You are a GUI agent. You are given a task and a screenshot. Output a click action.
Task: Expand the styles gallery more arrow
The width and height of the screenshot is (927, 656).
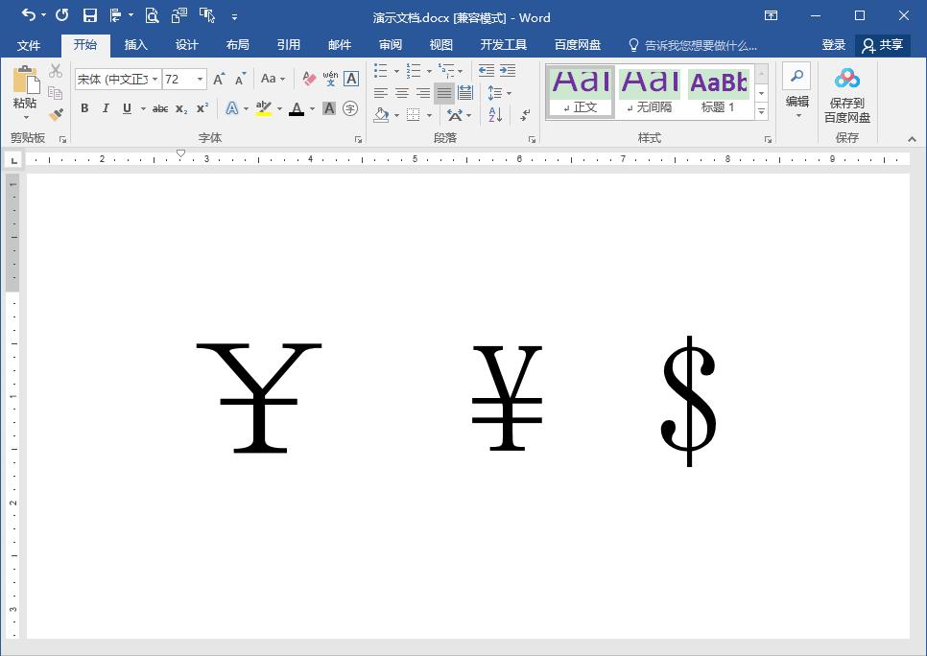pos(762,111)
